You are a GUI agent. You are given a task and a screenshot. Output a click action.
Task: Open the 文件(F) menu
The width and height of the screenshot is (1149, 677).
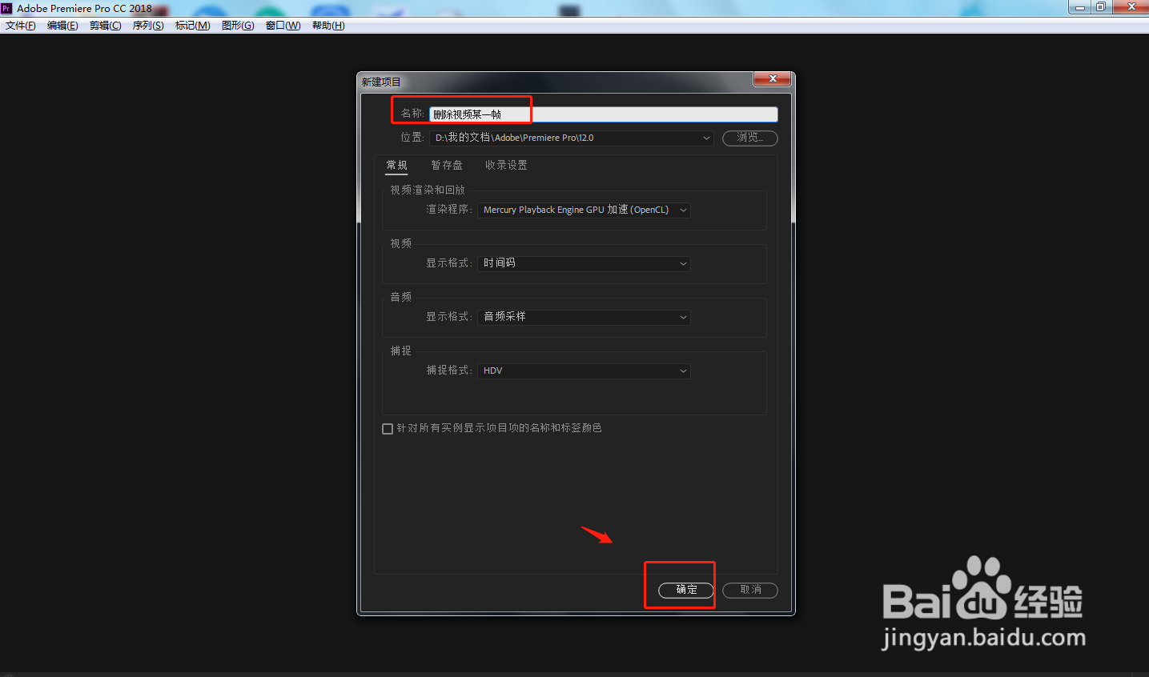21,26
